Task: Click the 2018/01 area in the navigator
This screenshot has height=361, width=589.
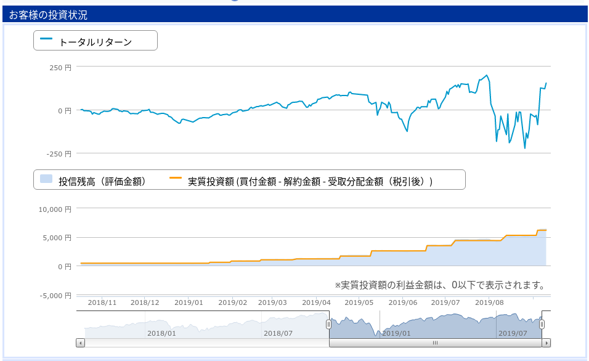Action: pyautogui.click(x=161, y=333)
